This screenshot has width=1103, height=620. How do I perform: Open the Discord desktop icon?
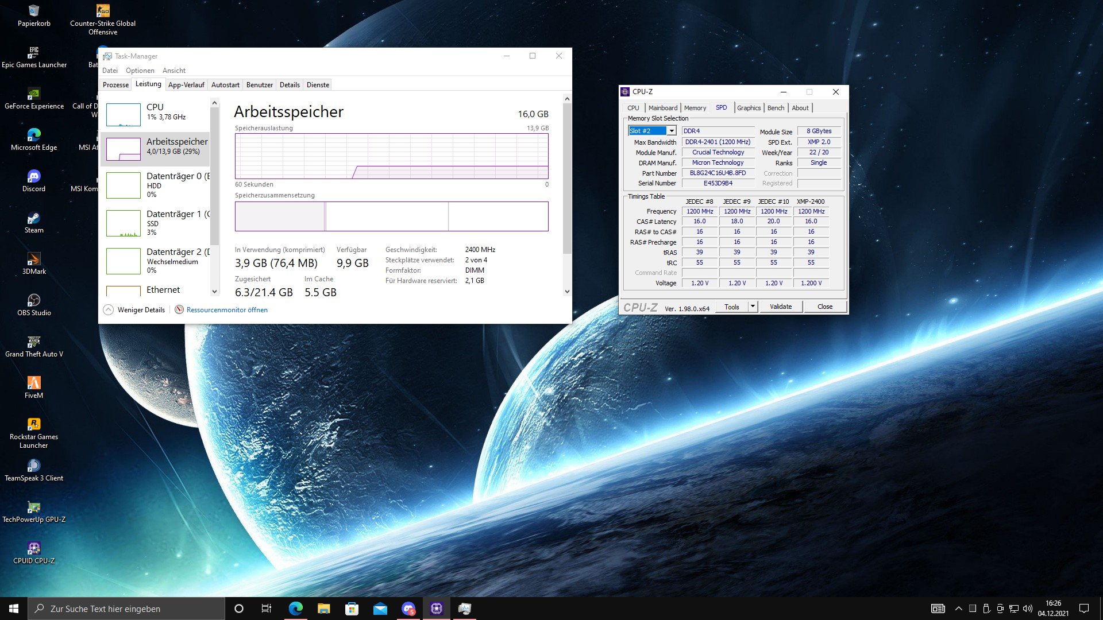coord(34,177)
